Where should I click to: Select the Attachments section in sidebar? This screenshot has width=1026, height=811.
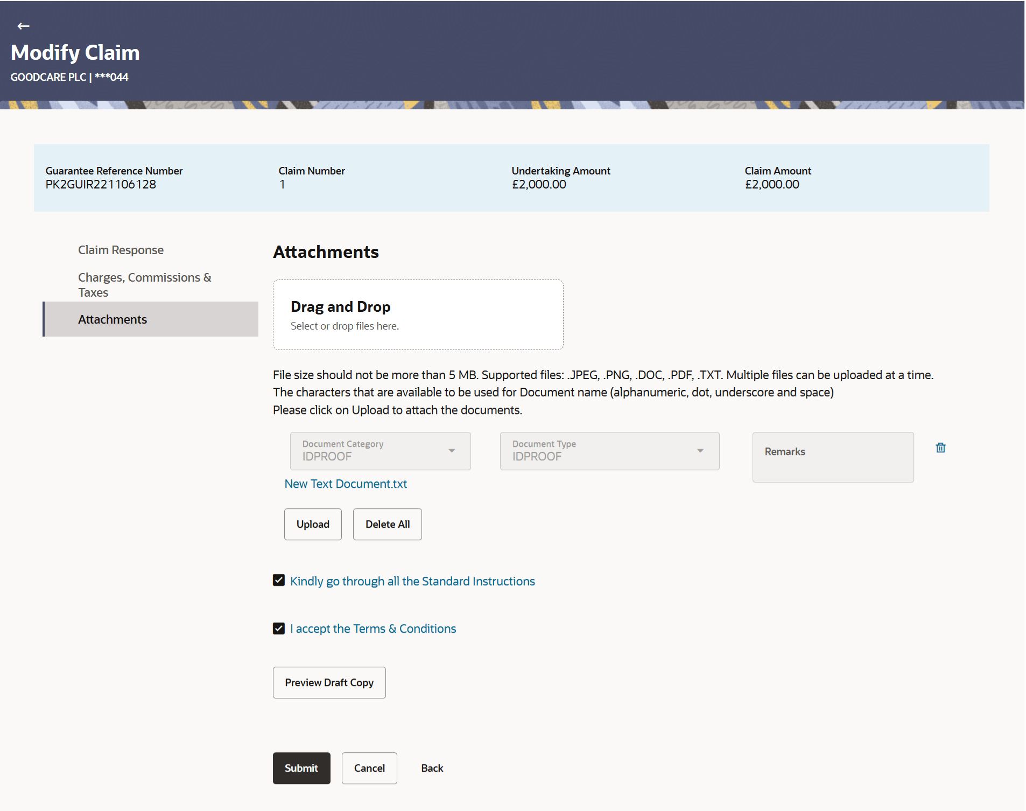click(113, 319)
